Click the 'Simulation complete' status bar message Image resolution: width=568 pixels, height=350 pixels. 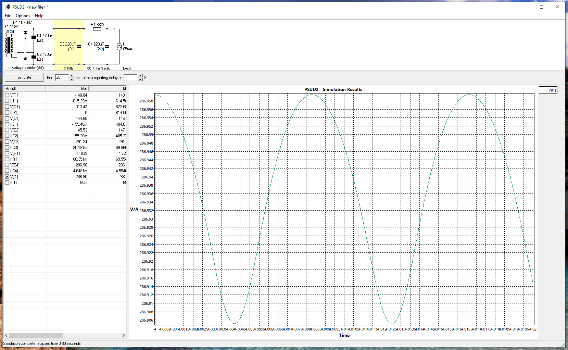(42, 343)
